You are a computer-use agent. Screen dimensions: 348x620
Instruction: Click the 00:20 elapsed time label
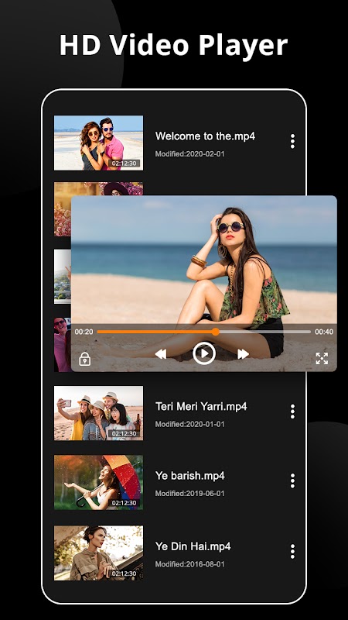click(x=84, y=332)
